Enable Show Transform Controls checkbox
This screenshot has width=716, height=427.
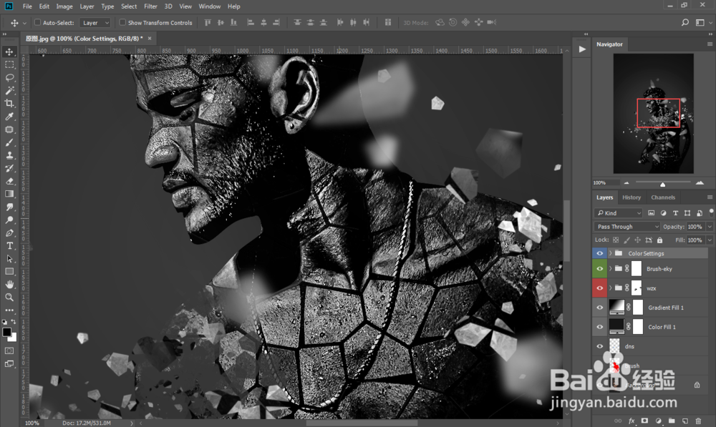pos(122,22)
